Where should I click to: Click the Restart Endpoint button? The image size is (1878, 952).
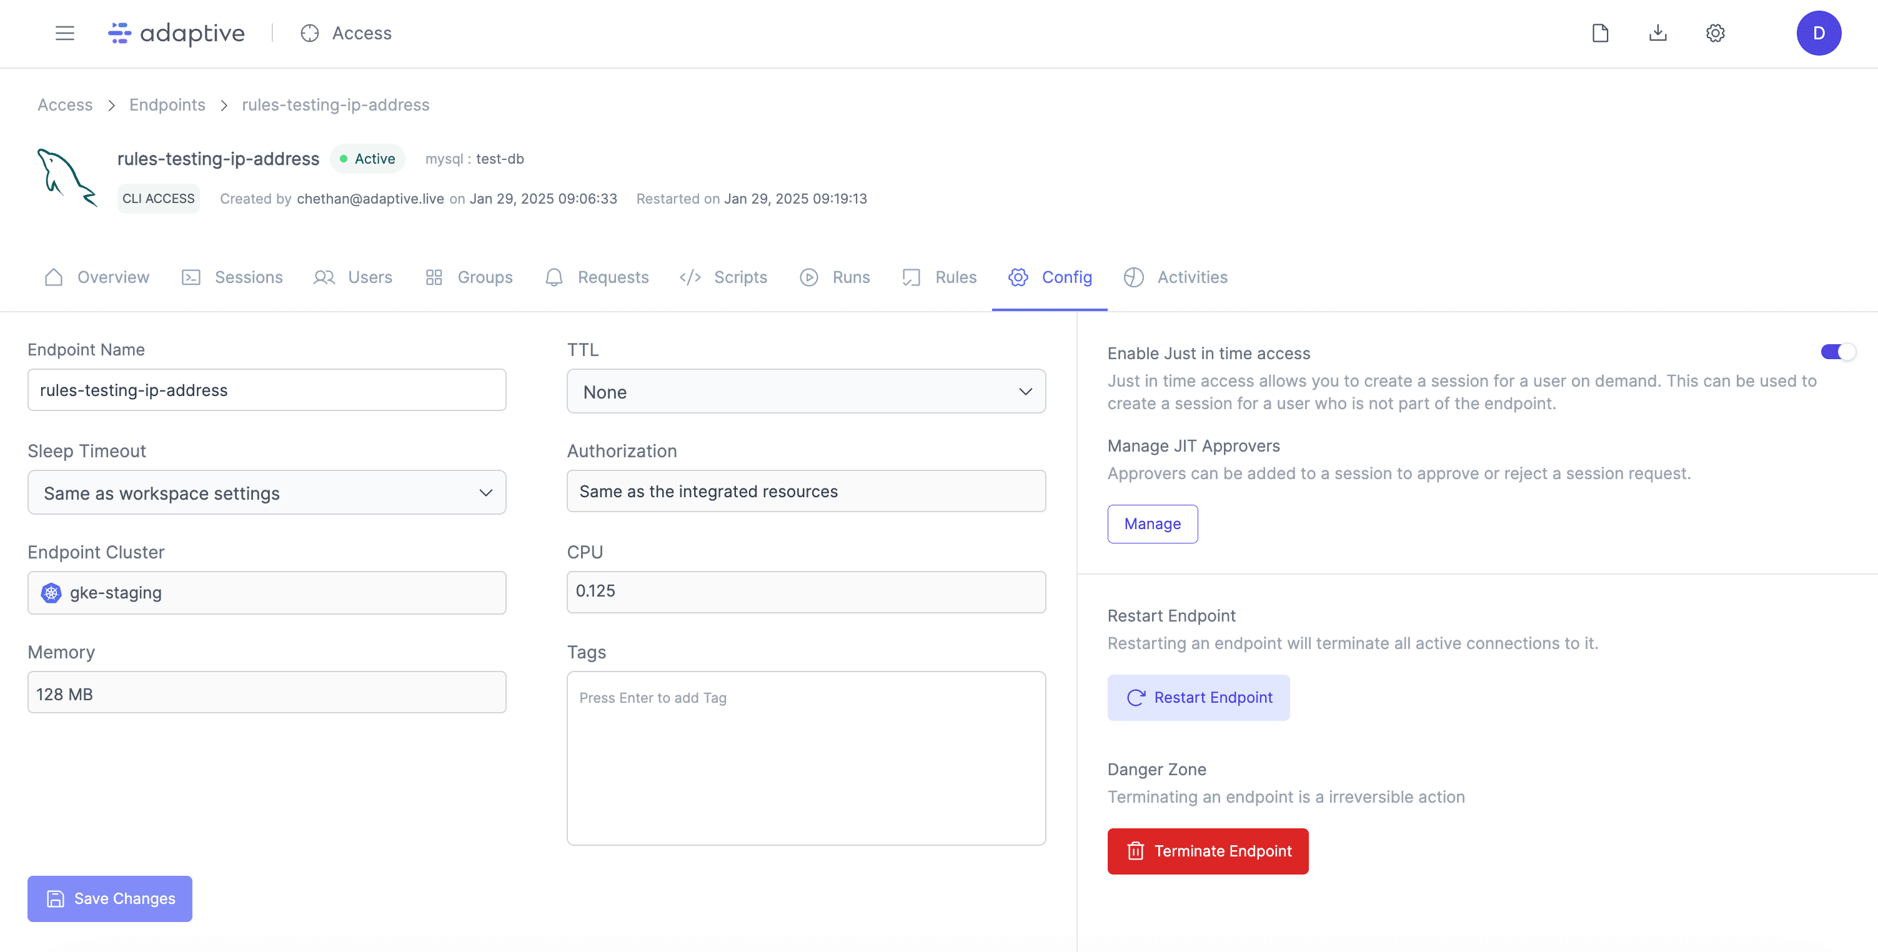(x=1198, y=698)
